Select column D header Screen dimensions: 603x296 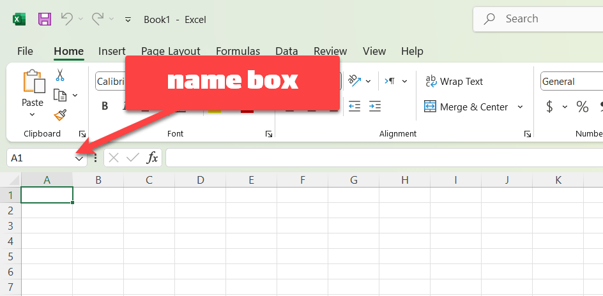point(201,180)
